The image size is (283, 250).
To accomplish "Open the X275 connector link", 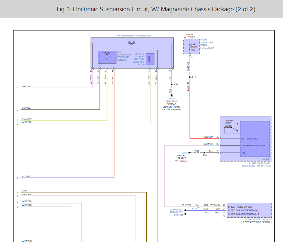I will [x=194, y=209].
